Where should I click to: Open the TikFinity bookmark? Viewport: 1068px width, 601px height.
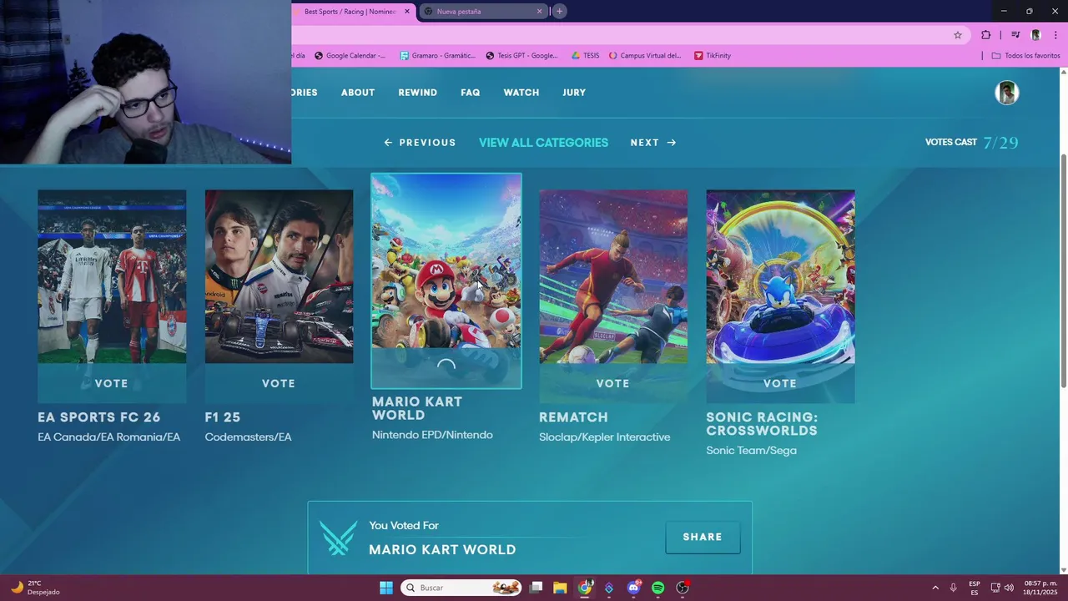click(712, 56)
